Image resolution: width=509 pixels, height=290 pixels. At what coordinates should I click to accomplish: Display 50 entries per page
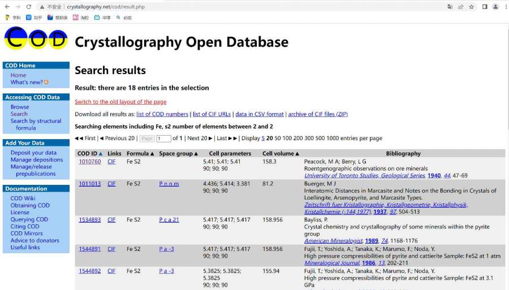point(278,138)
